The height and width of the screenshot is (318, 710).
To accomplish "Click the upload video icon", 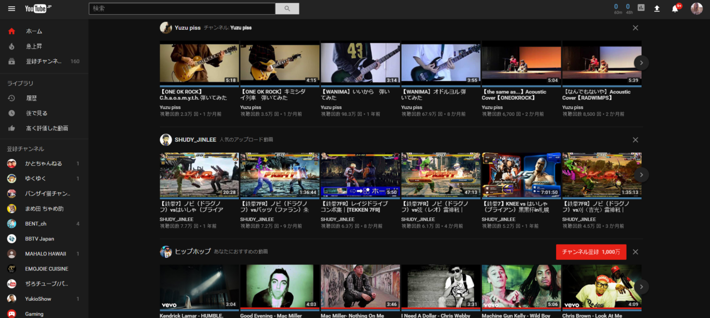I will (657, 8).
